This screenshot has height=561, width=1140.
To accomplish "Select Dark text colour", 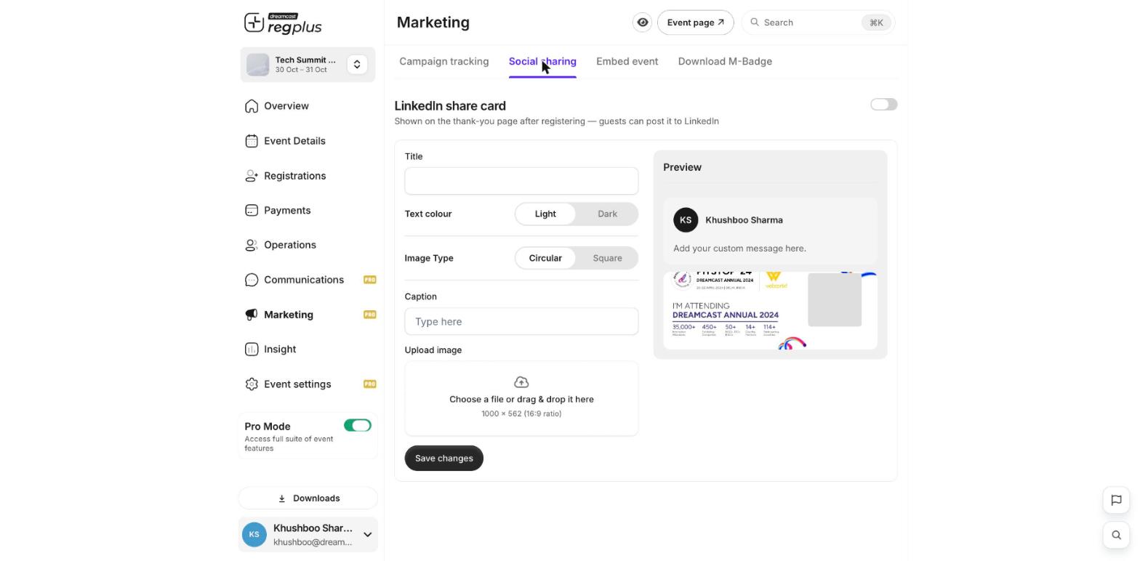I will tap(607, 214).
